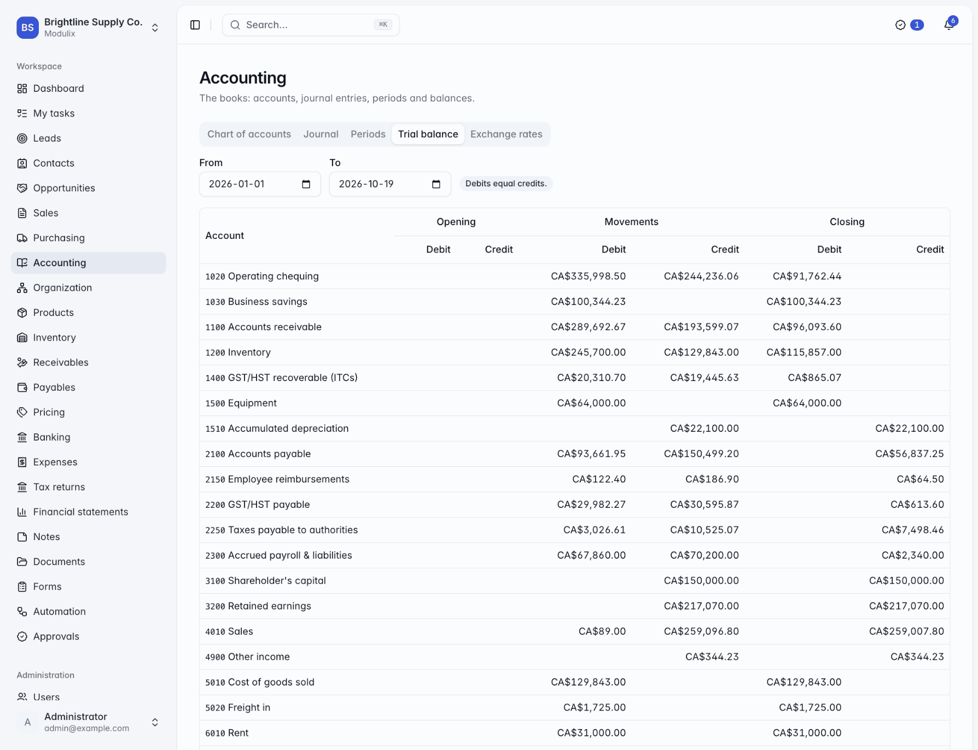Click the Accounts receivable account name
Viewport: 978px width, 750px height.
pyautogui.click(x=275, y=327)
